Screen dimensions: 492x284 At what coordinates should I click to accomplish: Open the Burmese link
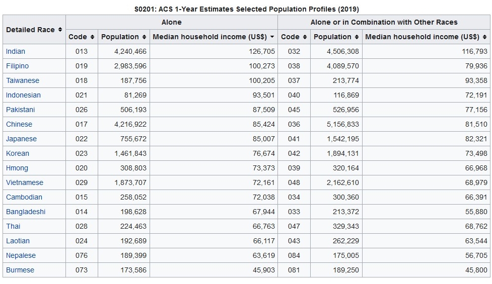click(20, 270)
